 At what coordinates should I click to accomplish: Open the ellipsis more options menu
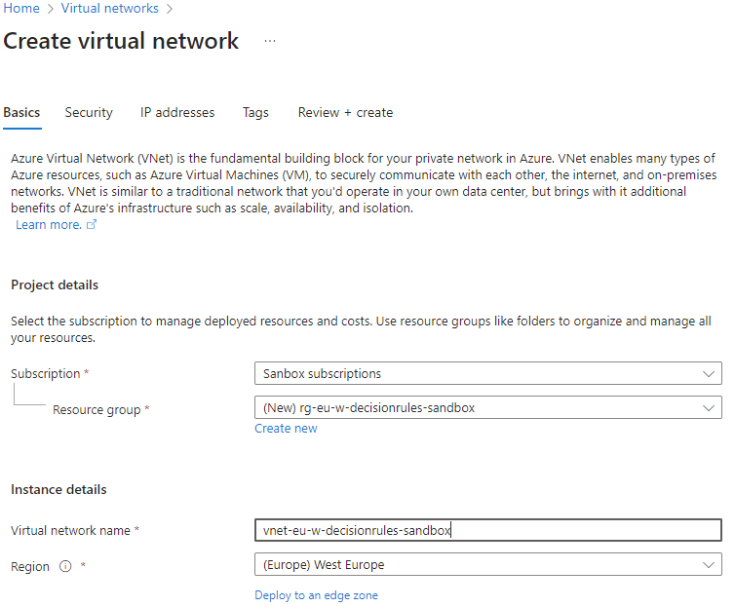click(270, 41)
